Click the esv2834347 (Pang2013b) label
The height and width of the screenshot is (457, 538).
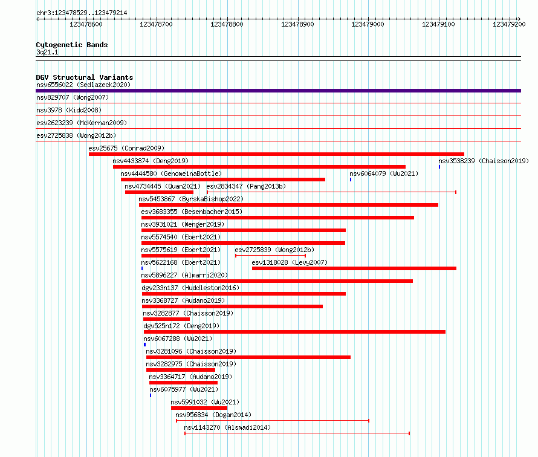click(x=246, y=186)
